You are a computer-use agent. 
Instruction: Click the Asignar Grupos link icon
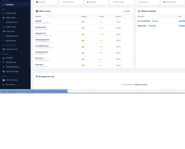(3, 27)
